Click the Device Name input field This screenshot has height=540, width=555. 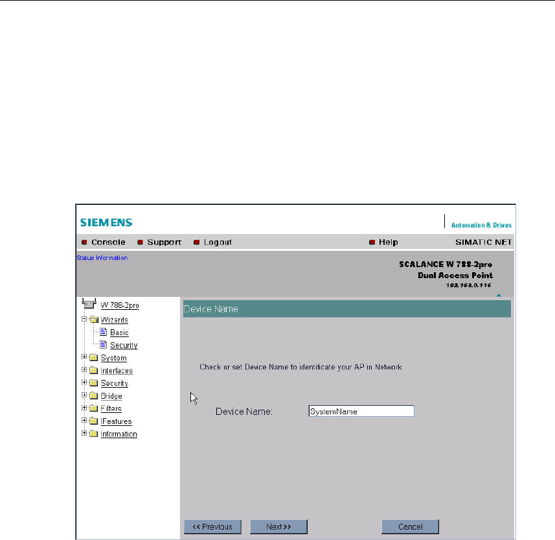(361, 411)
